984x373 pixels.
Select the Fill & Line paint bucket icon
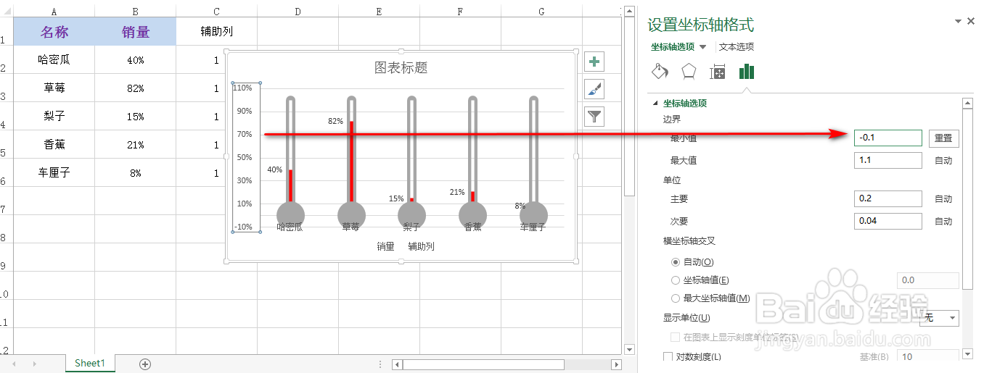(x=660, y=71)
